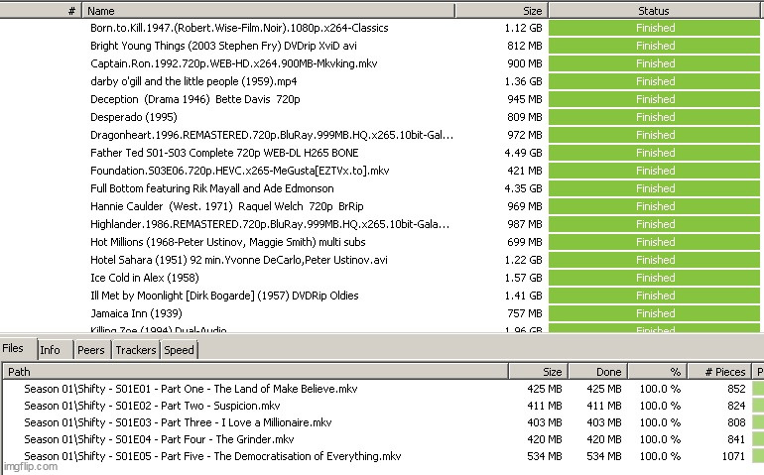
Task: Select Ice Cold in Alex (1958)
Action: tap(145, 278)
